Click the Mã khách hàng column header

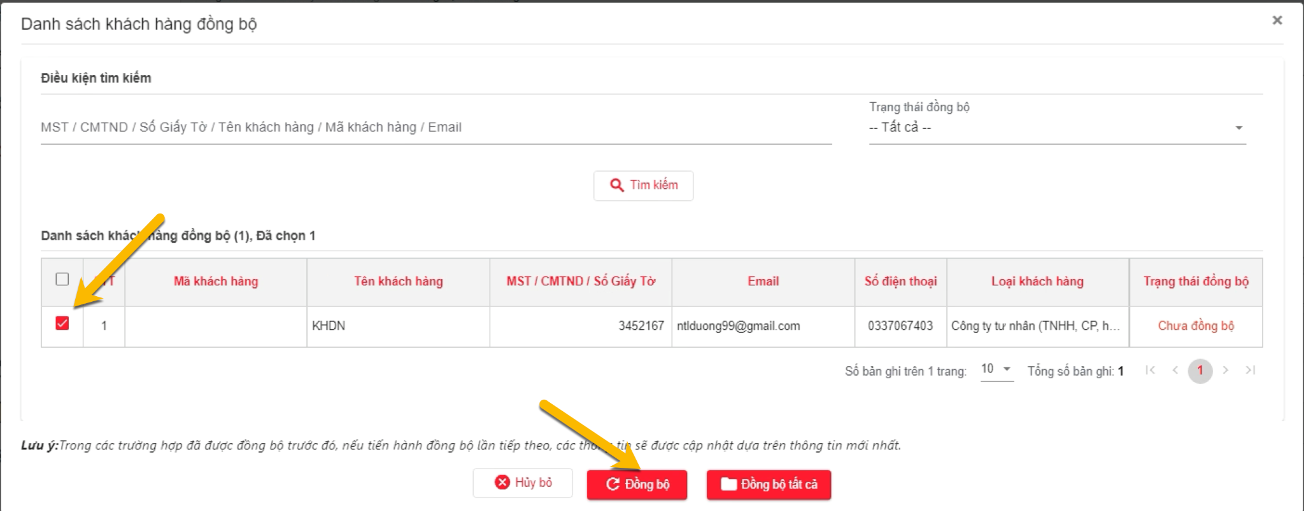point(216,282)
